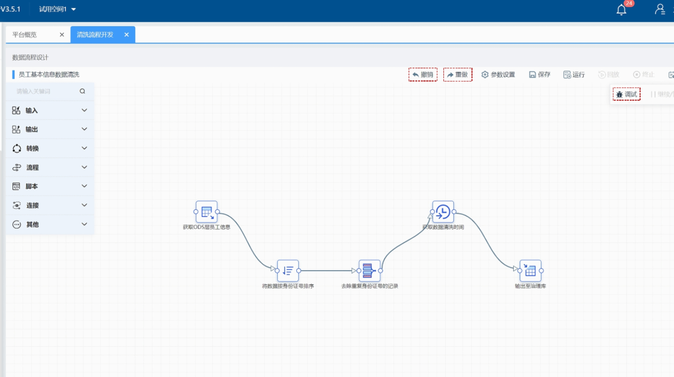
Task: Select the 获取ODS层员工信息 table input node
Action: pos(206,212)
